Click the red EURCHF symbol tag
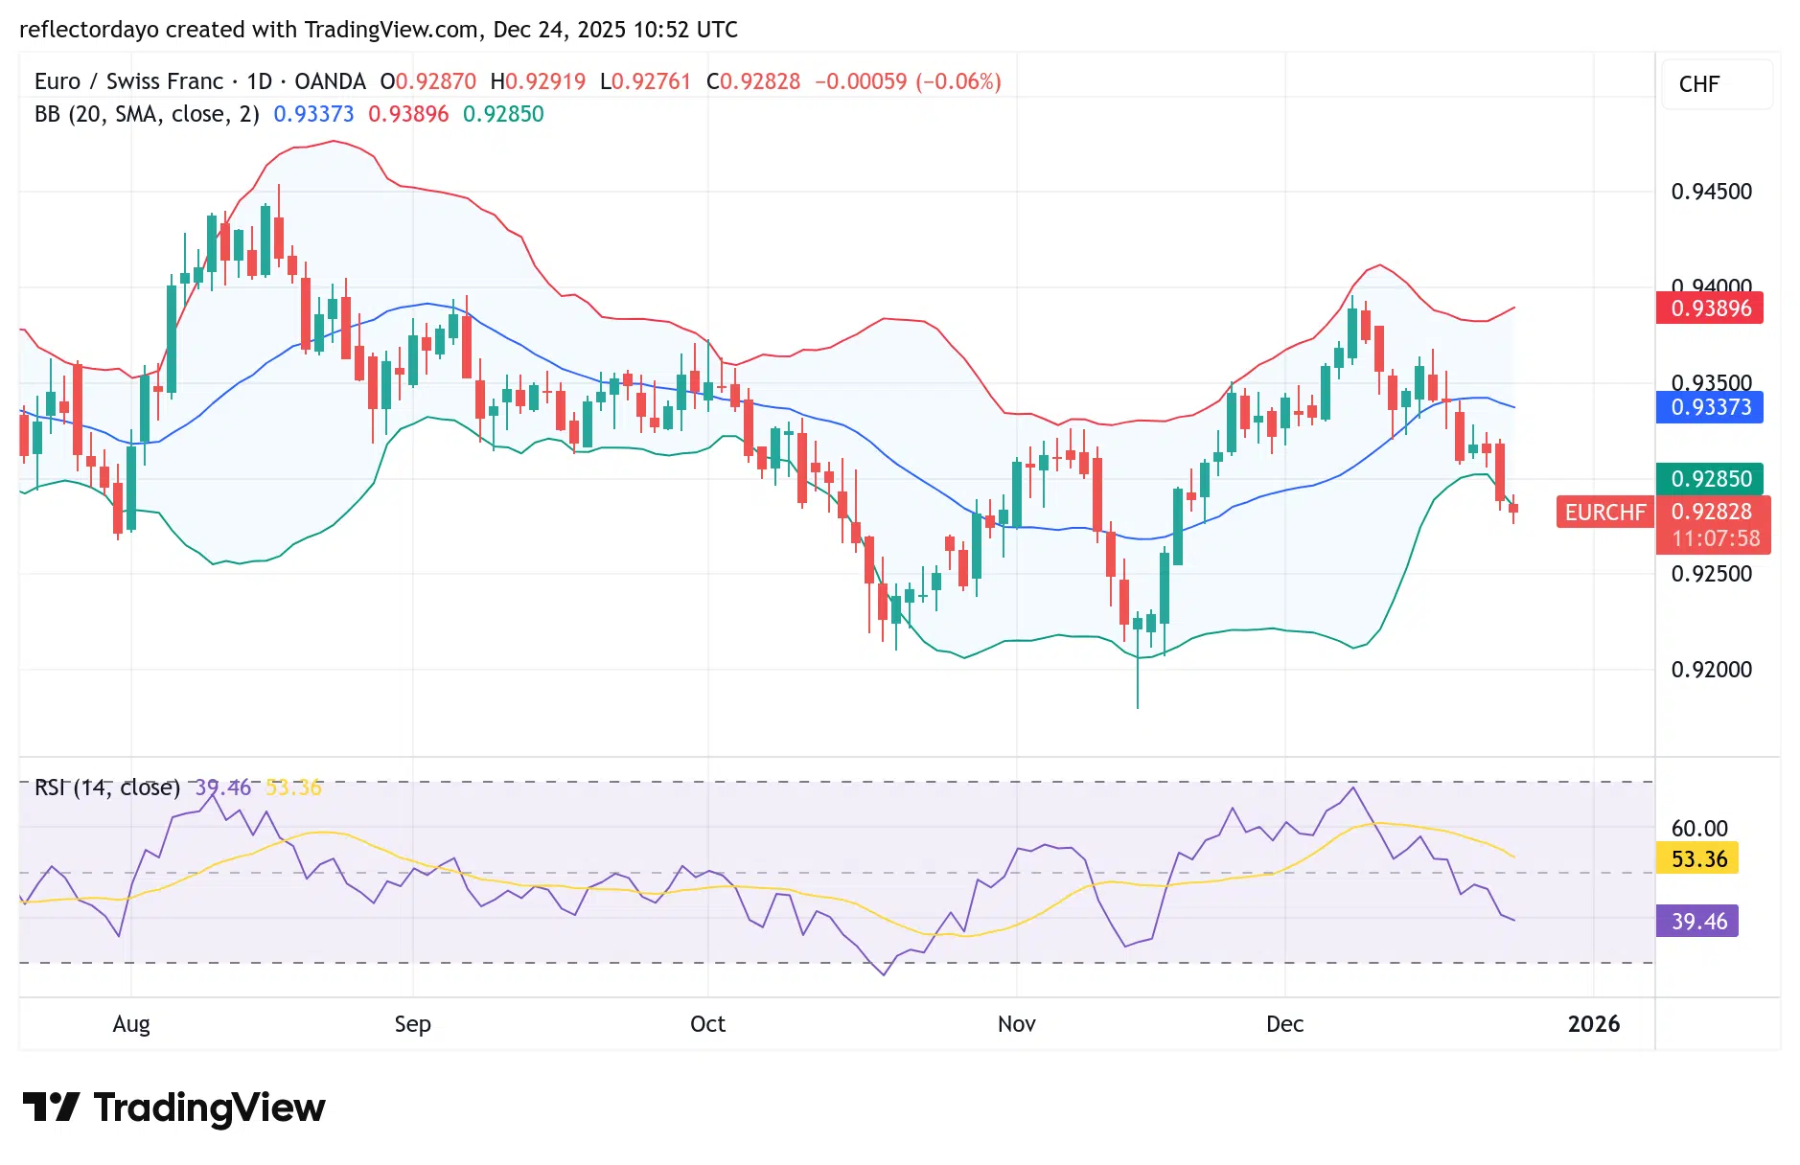 click(1604, 513)
